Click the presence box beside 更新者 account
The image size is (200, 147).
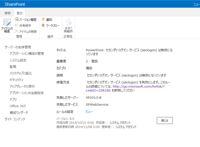click(x=113, y=127)
